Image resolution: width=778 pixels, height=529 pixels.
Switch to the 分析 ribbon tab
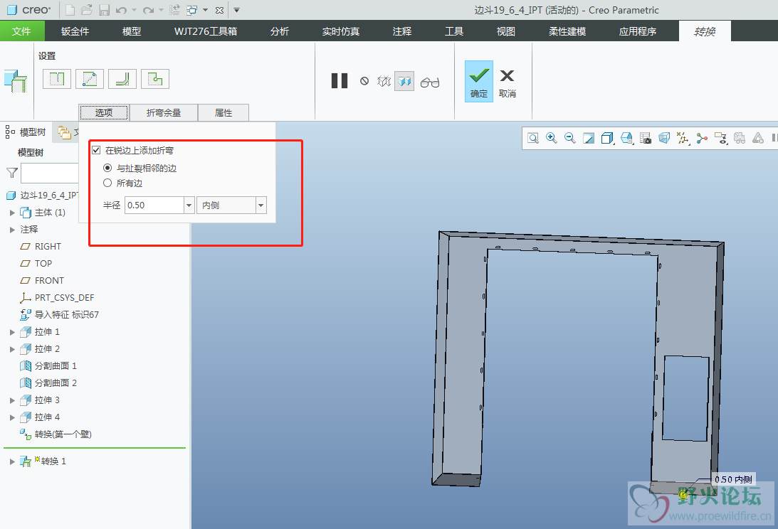(x=279, y=31)
